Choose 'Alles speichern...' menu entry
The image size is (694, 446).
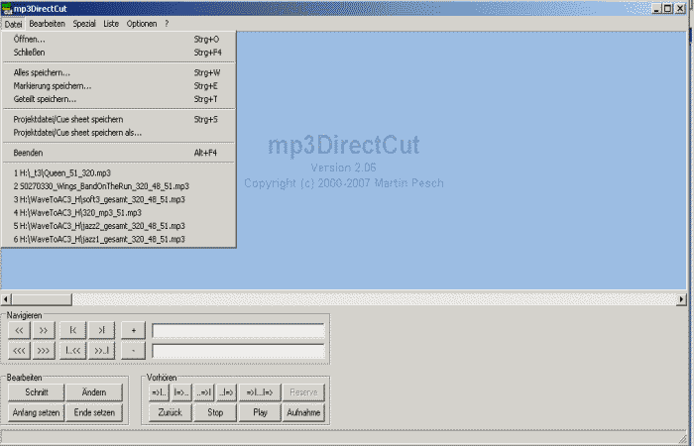pyautogui.click(x=42, y=72)
